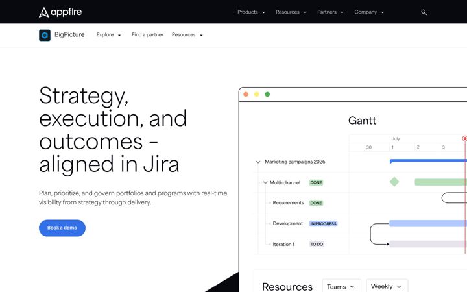Image resolution: width=467 pixels, height=292 pixels.
Task: Open the Company menu
Action: 369,12
